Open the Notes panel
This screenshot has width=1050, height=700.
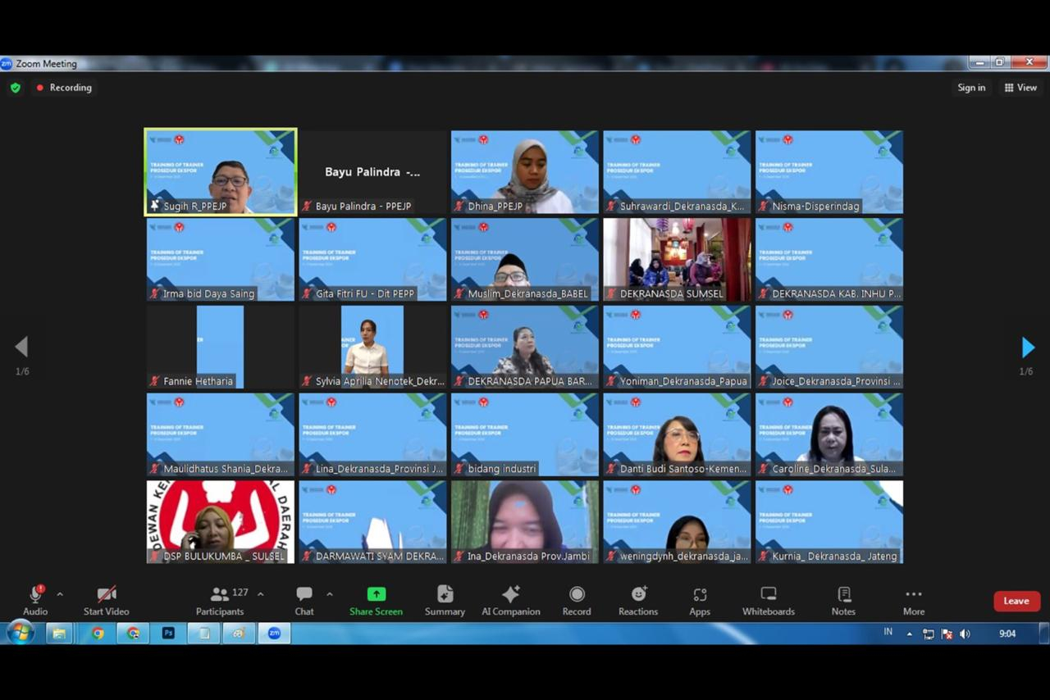tap(843, 600)
